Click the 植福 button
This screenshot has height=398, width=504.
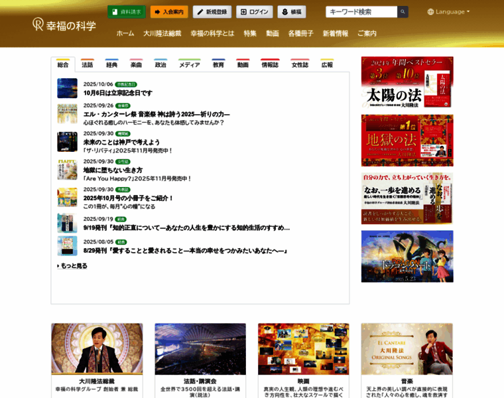pyautogui.click(x=292, y=12)
